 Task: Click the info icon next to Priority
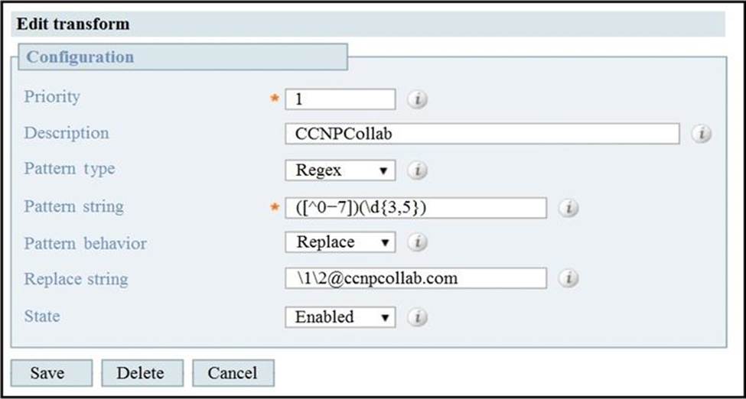pyautogui.click(x=417, y=99)
